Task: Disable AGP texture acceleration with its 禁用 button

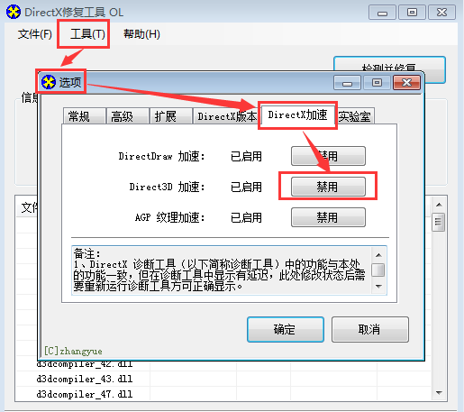Action: click(x=328, y=217)
